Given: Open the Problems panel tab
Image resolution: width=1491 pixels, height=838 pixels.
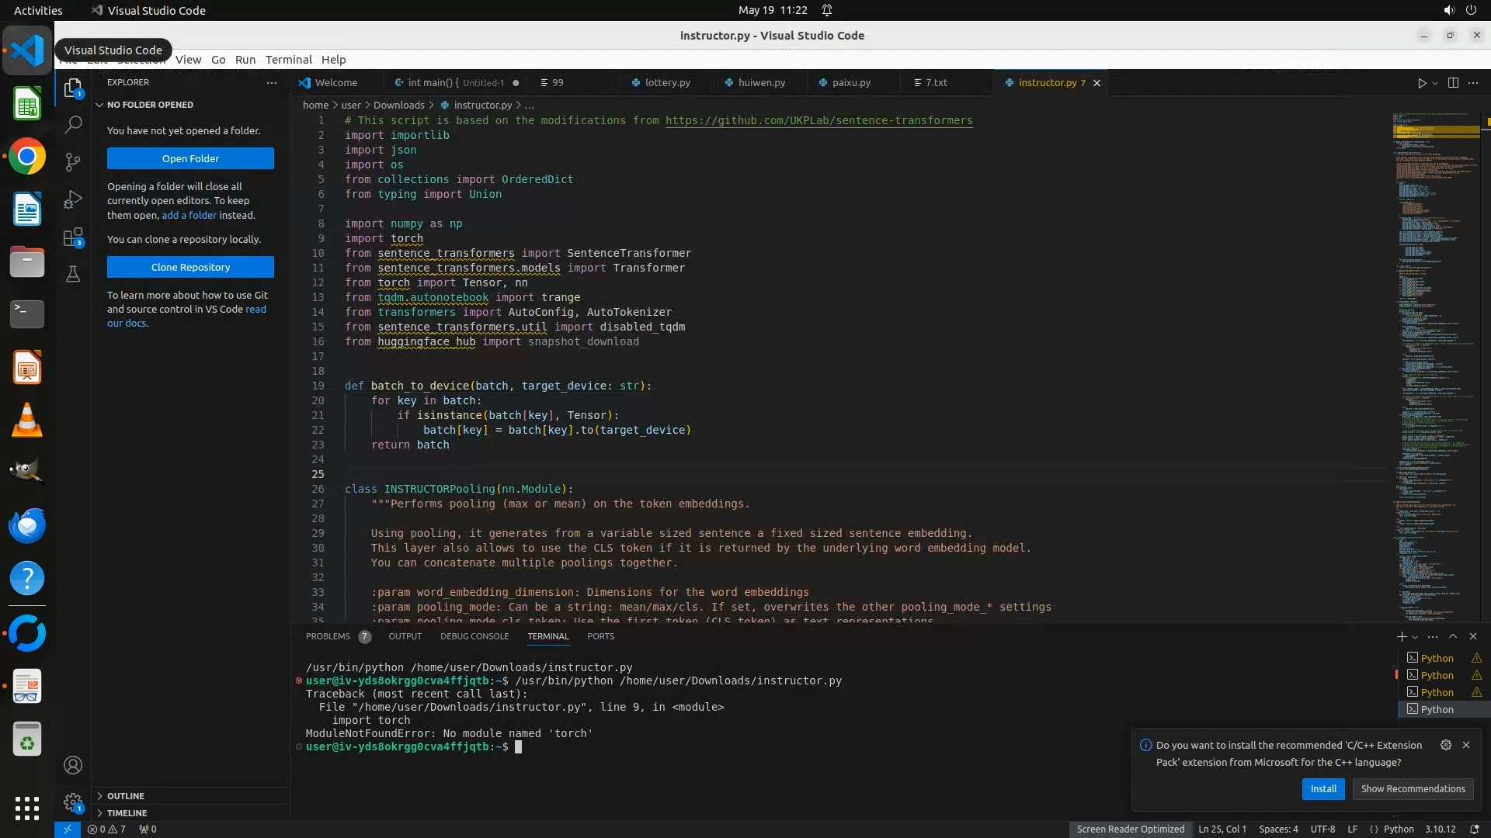Looking at the screenshot, I should coord(328,636).
